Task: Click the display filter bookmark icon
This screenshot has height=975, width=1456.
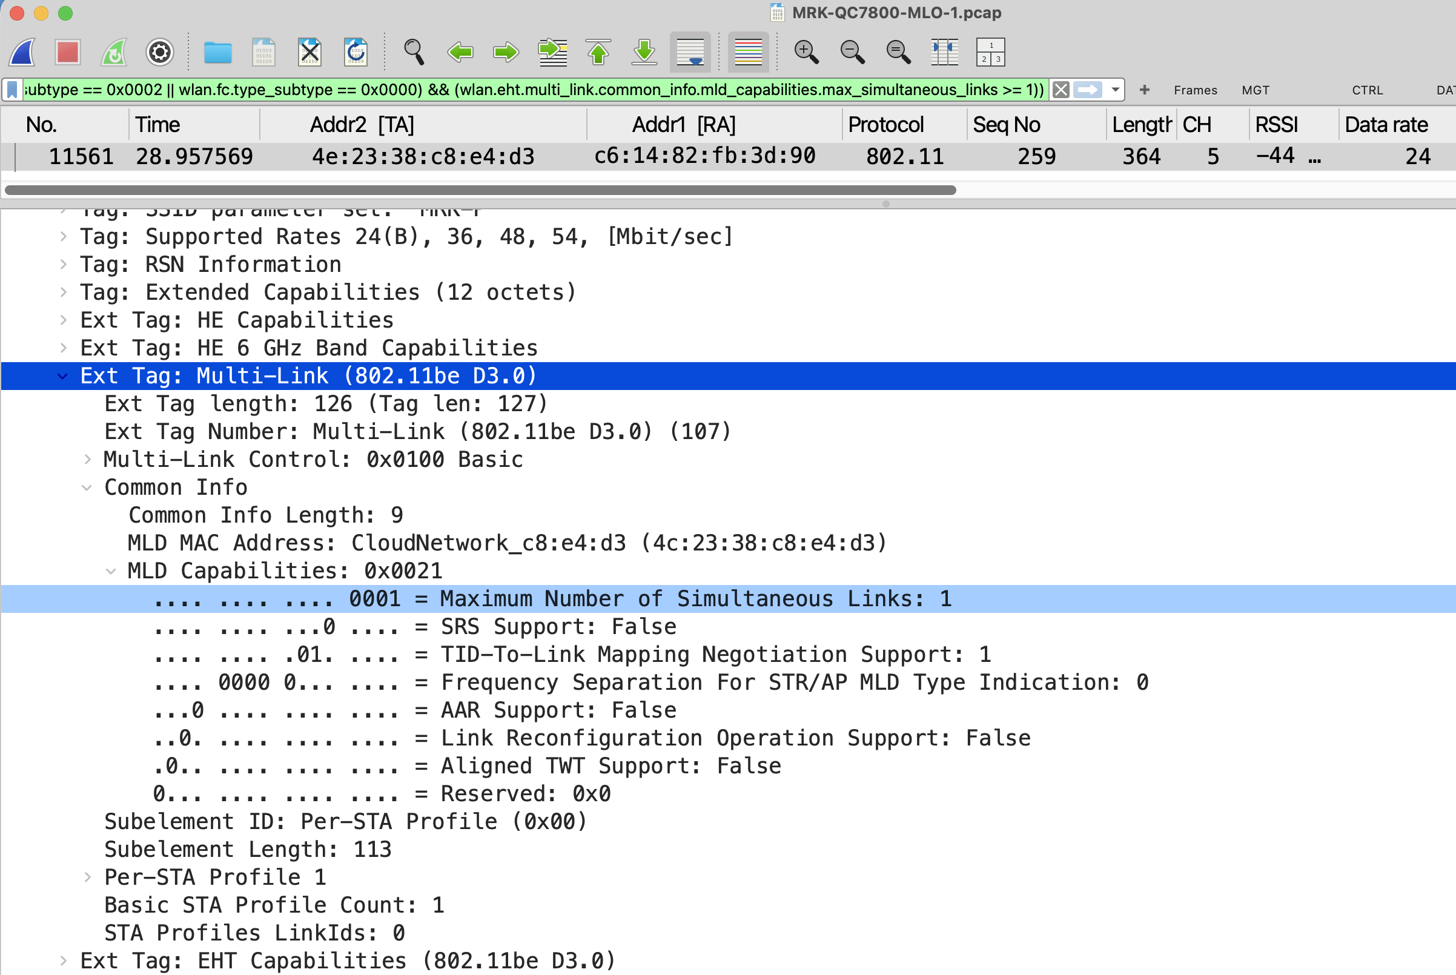Action: 13,90
